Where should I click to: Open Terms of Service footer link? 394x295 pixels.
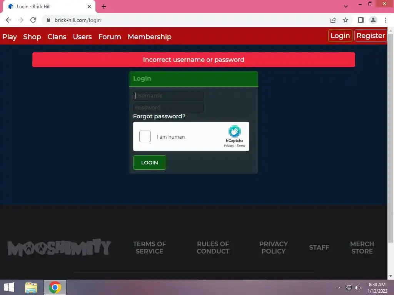point(150,248)
